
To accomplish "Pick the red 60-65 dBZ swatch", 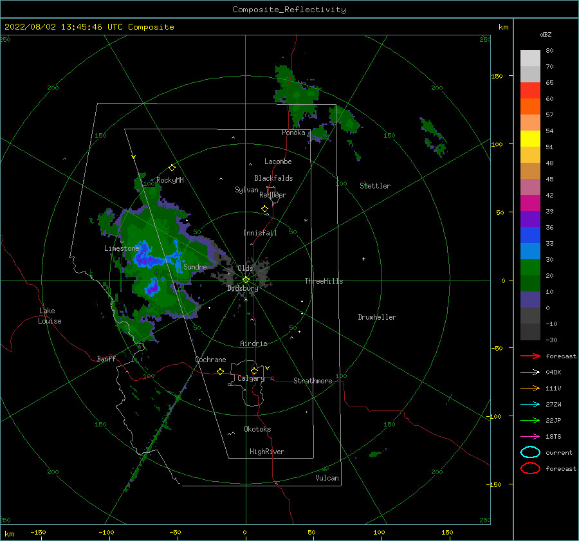I will click(530, 91).
